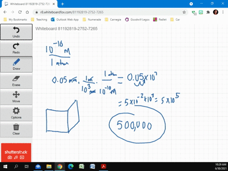Open a new browser tab
The image size is (228, 171).
(x=63, y=4)
